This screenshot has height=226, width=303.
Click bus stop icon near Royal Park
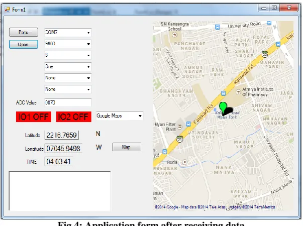click(x=278, y=44)
